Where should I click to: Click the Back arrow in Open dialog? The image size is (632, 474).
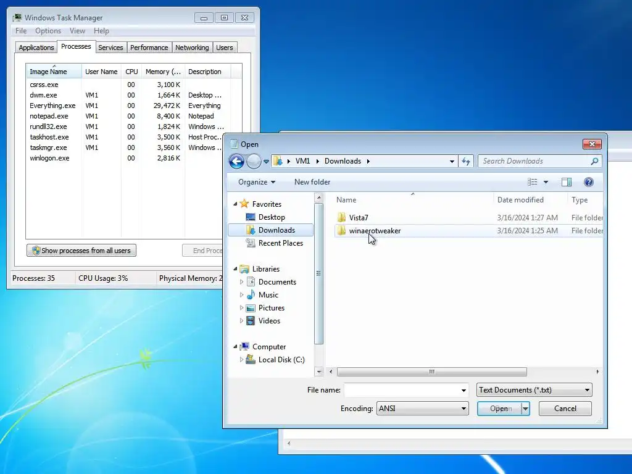point(236,161)
